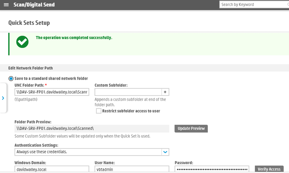Click the plus icon beside Custom Subfolder
Image resolution: width=289 pixels, height=173 pixels.
[x=165, y=92]
